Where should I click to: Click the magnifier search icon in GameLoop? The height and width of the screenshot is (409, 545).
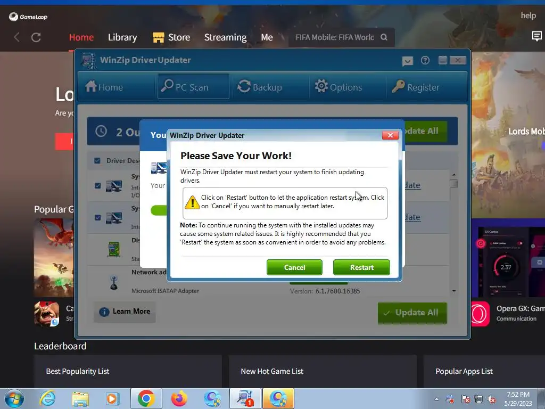pyautogui.click(x=384, y=37)
